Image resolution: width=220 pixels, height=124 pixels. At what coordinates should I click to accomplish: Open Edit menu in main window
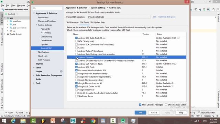8,6
